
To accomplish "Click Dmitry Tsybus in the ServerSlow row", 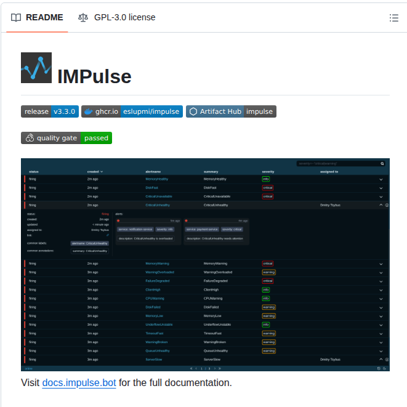I will pyautogui.click(x=330, y=360).
